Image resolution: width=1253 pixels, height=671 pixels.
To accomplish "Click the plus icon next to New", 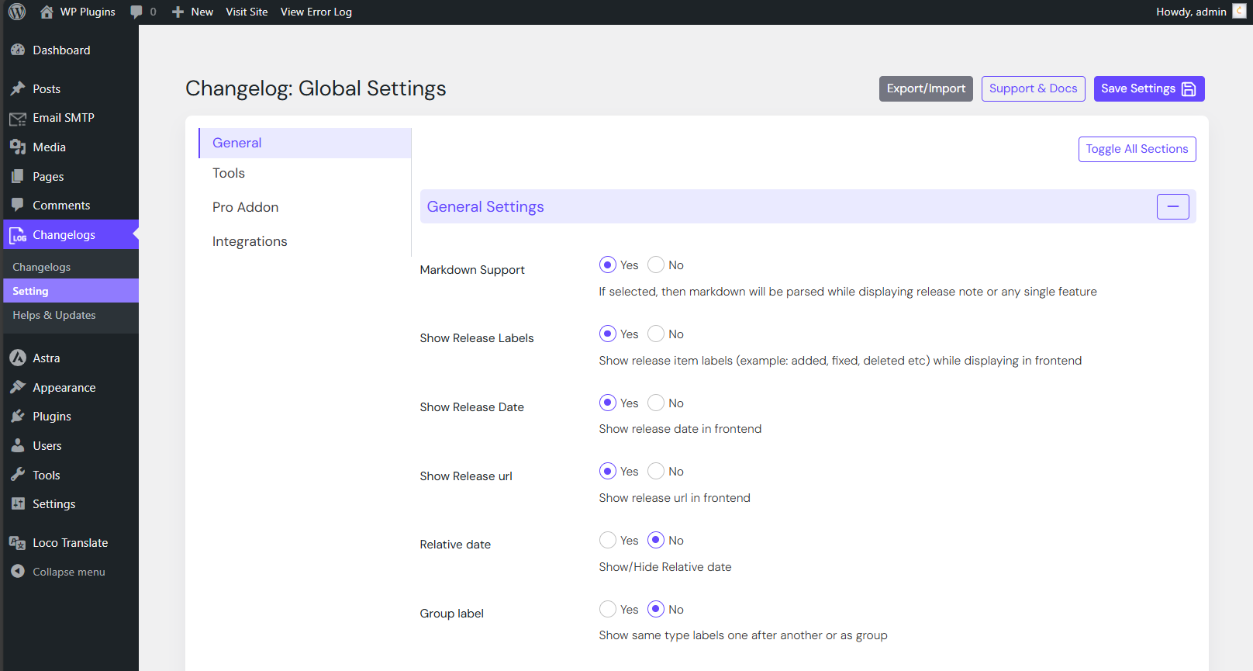I will coord(178,12).
